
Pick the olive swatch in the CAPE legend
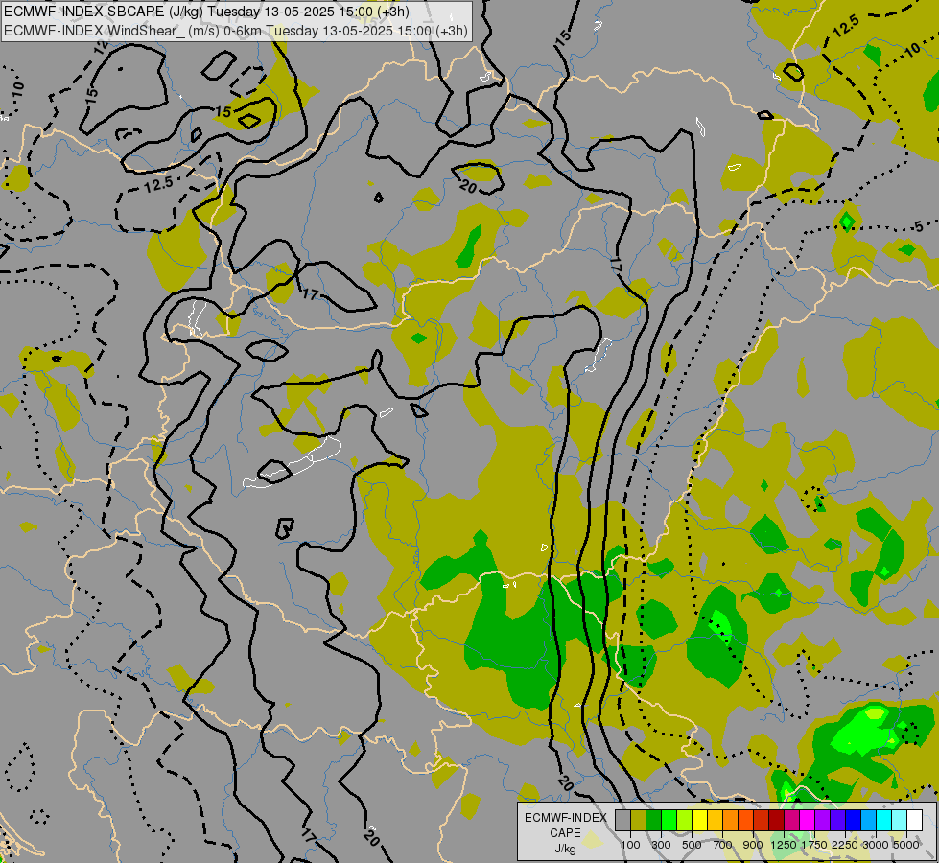click(639, 820)
